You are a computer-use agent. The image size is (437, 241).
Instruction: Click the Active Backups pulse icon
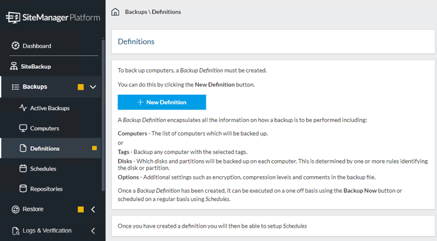pos(23,108)
